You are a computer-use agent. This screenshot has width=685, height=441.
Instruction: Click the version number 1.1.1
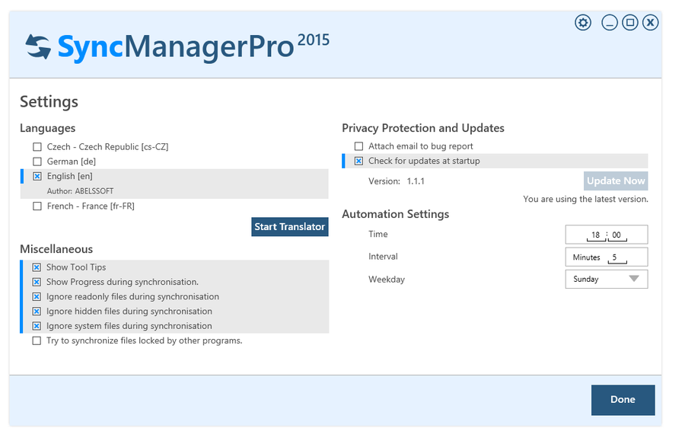pyautogui.click(x=416, y=181)
